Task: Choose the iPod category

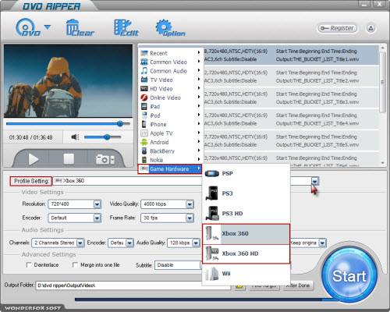Action: coord(170,115)
